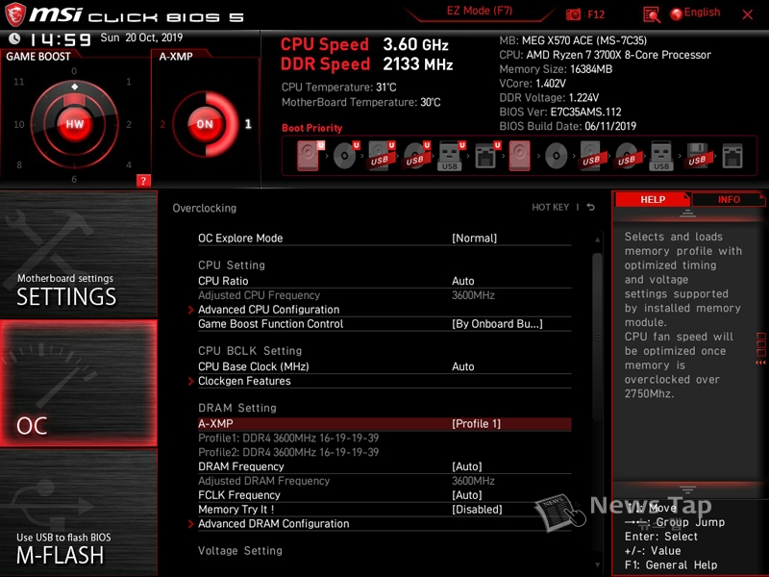
Task: Click the globe icon beside English
Action: tap(676, 13)
